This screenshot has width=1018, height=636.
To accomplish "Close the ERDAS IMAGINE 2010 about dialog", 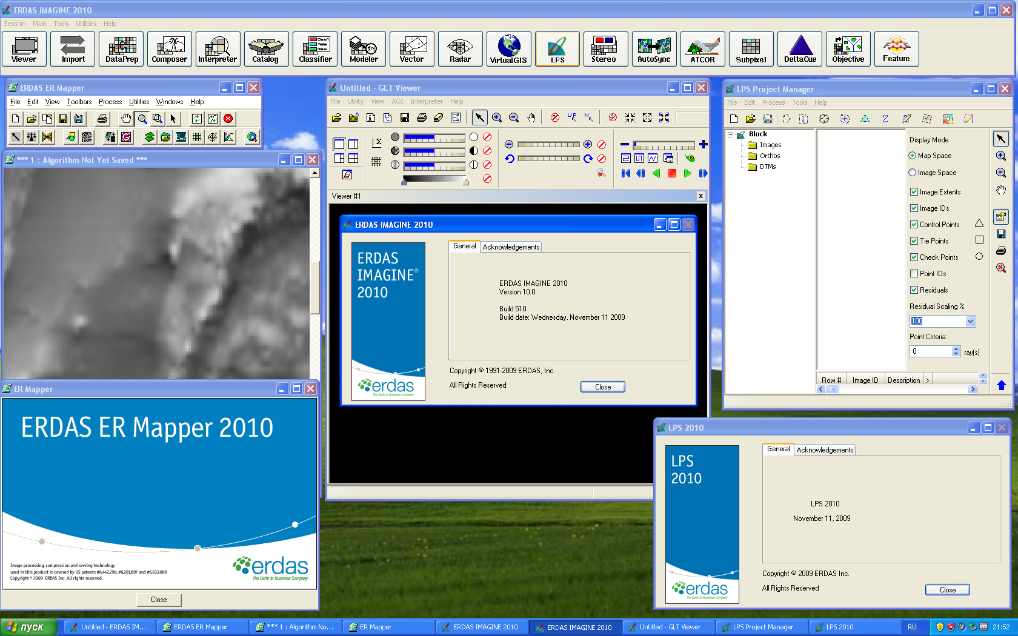I will 603,386.
